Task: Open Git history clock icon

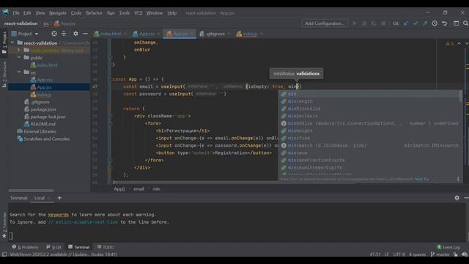Action: pyautogui.click(x=435, y=23)
